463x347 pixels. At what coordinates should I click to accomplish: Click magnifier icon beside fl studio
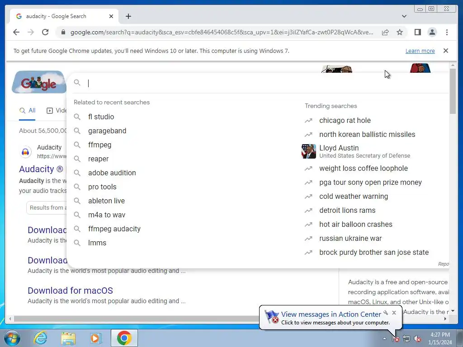coord(77,117)
